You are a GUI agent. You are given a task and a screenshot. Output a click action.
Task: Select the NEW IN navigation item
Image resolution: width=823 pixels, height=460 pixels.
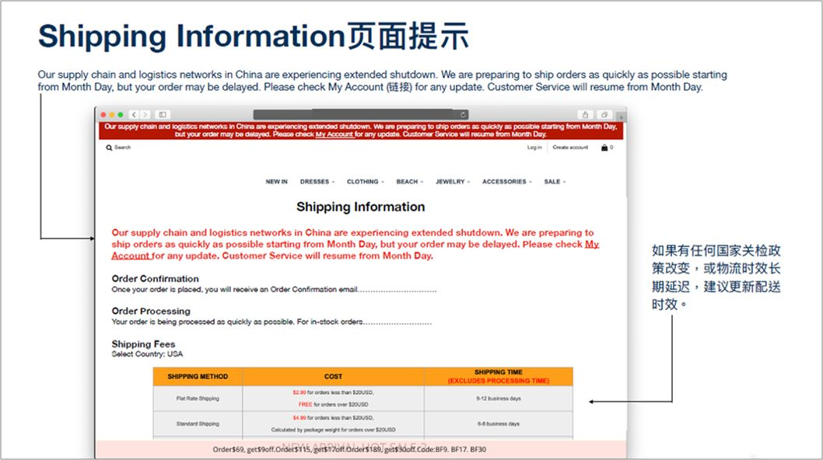click(x=276, y=181)
